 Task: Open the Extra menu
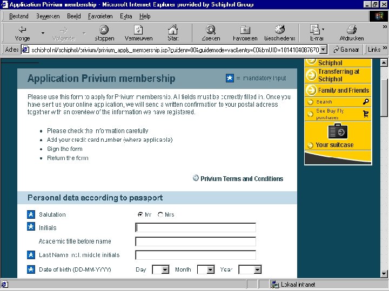126,16
